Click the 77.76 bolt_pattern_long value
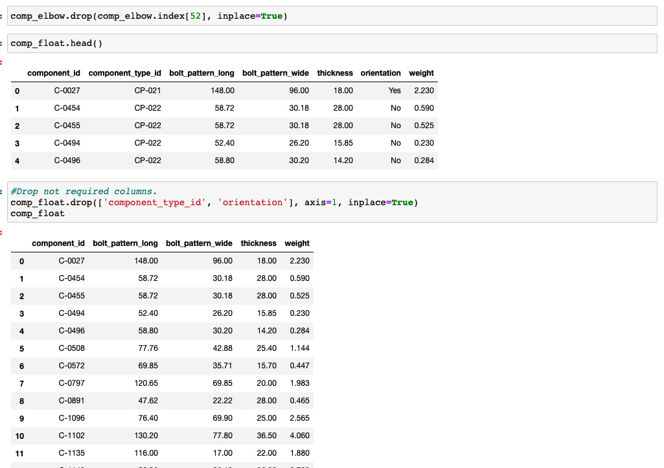Viewport: 664px width, 468px height. tap(148, 348)
